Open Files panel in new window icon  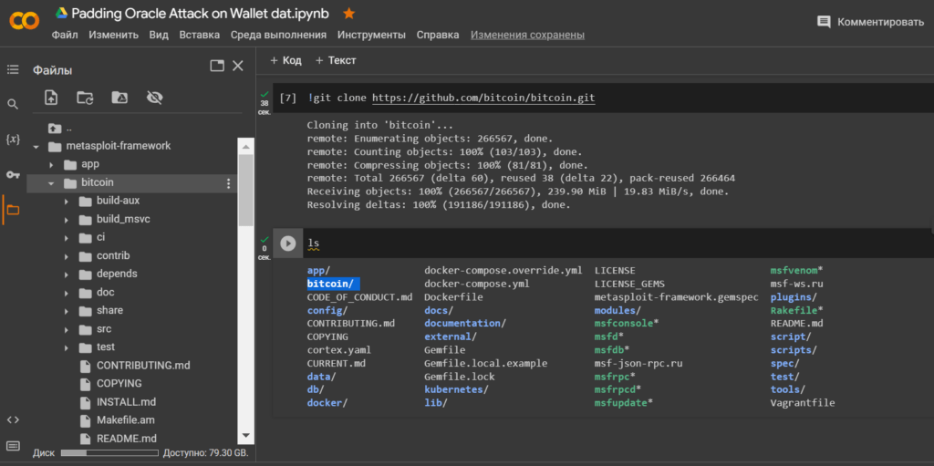[x=217, y=67]
